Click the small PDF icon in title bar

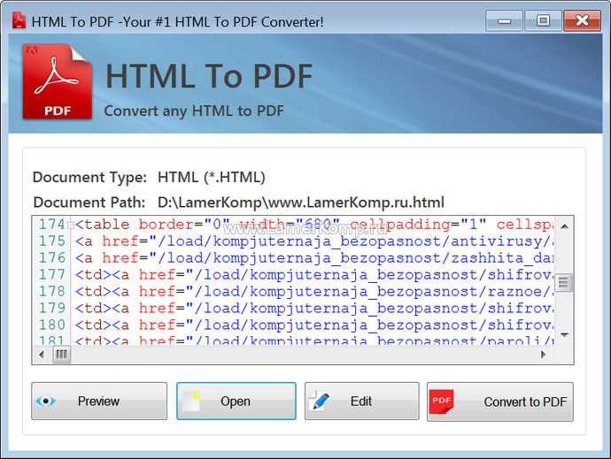point(19,20)
